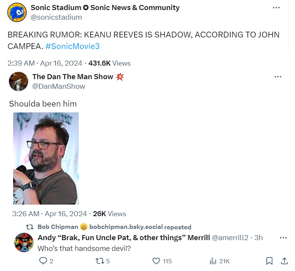Share Andy Merrill's tweet
This screenshot has width=295, height=271.
coord(284,261)
